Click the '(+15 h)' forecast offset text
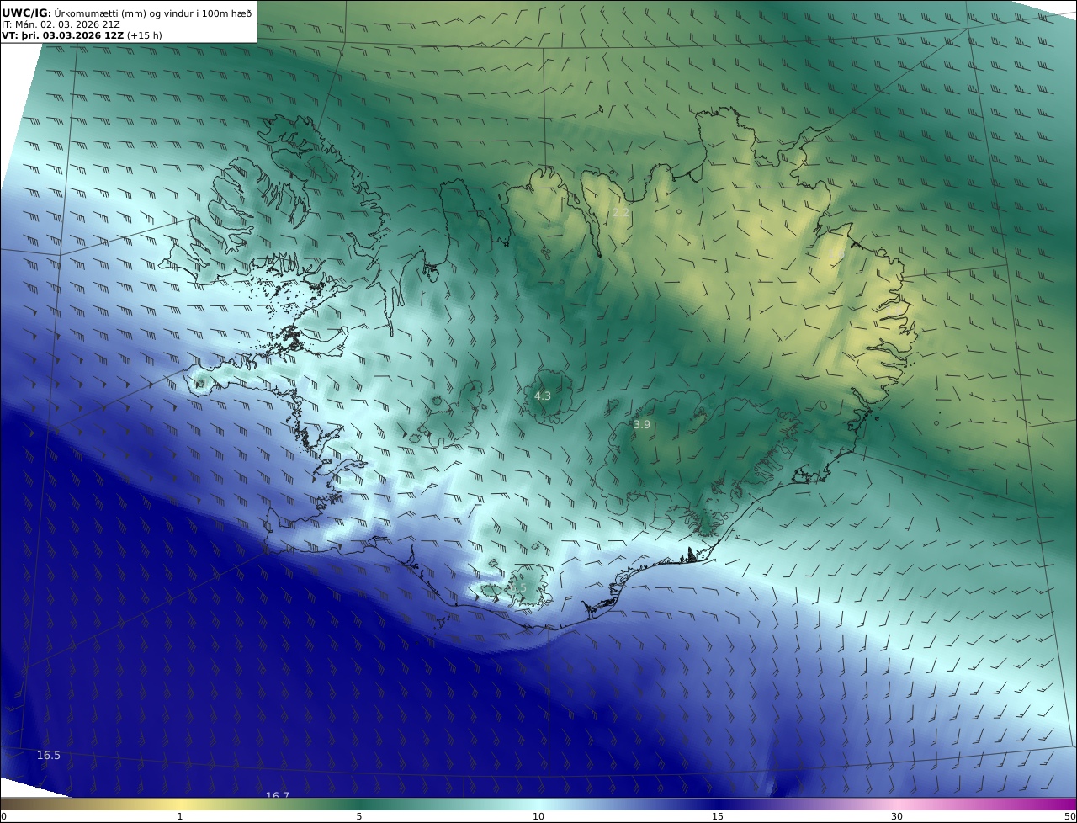The image size is (1077, 823). (145, 36)
